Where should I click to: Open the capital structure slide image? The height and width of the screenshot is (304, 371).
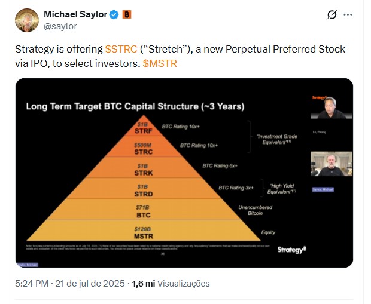pyautogui.click(x=184, y=173)
